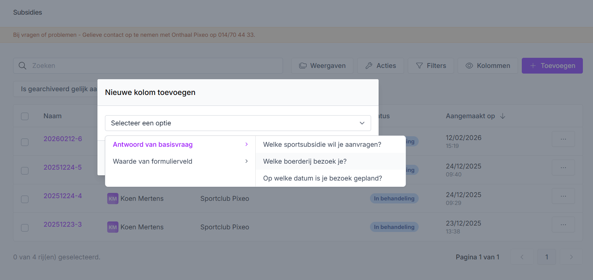This screenshot has height=280, width=593.
Task: Toggle the select-all checkbox in table header
Action: pyautogui.click(x=25, y=116)
